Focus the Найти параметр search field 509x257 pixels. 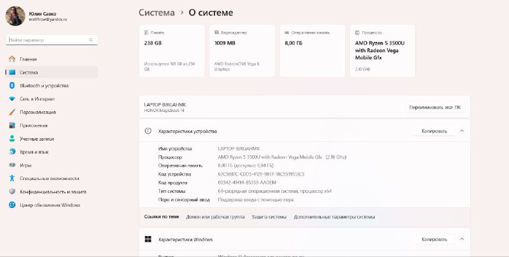pyautogui.click(x=52, y=40)
